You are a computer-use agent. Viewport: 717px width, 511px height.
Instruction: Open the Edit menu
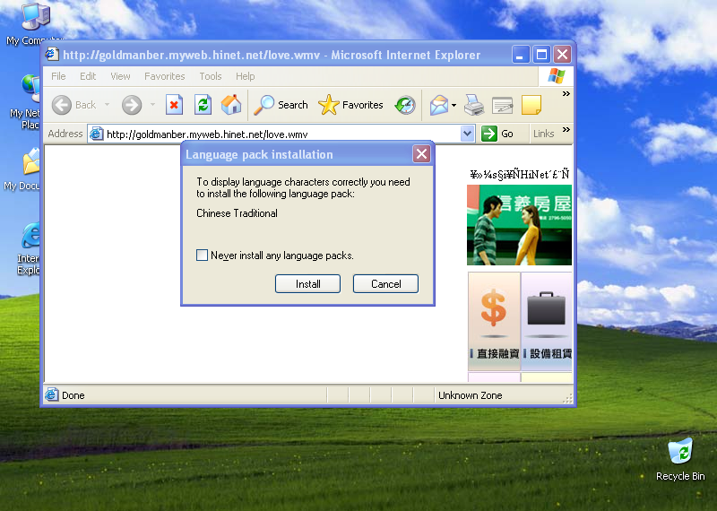88,76
